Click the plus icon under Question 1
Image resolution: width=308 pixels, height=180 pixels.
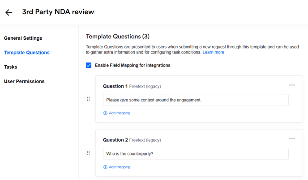coord(105,113)
